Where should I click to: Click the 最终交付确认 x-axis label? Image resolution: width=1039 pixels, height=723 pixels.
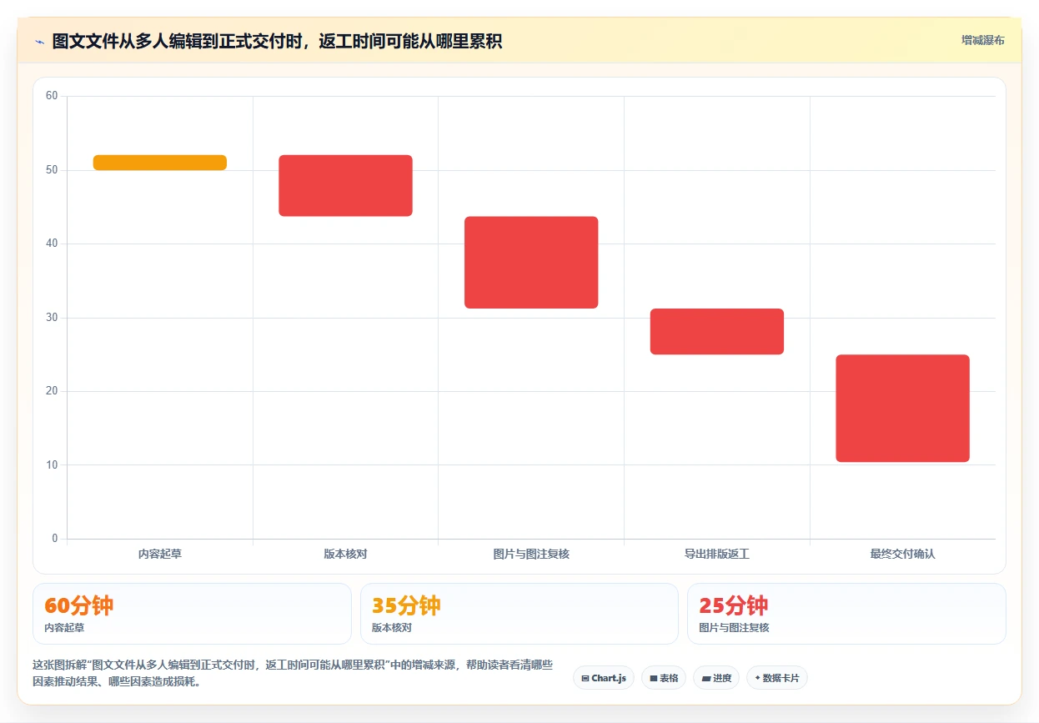click(x=903, y=554)
